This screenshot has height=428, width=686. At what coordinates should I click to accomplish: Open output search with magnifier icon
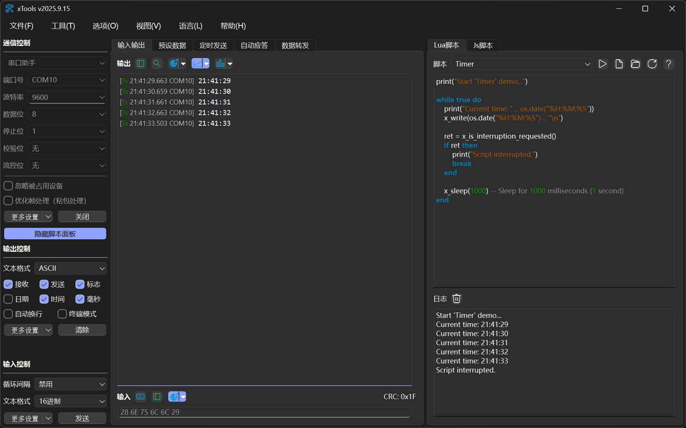click(156, 63)
